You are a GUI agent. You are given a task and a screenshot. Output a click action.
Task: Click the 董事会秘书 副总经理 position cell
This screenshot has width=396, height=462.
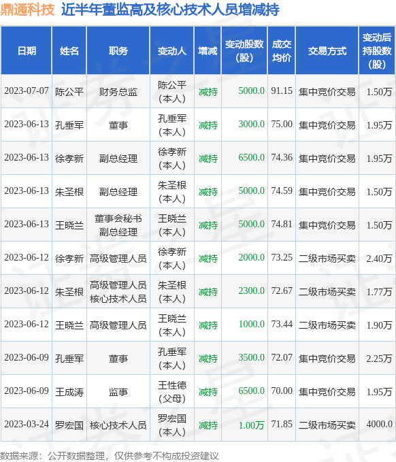(x=118, y=225)
